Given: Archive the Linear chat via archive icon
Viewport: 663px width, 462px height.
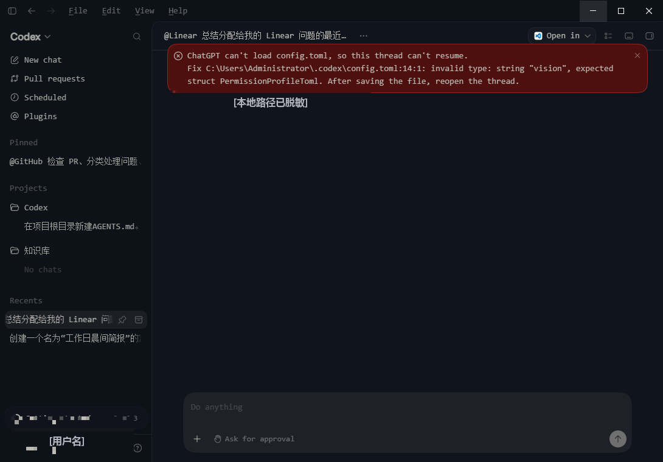Looking at the screenshot, I should (x=139, y=320).
